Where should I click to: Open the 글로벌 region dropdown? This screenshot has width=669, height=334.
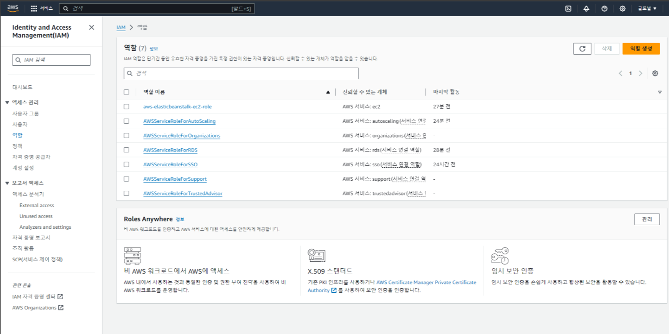(x=647, y=8)
